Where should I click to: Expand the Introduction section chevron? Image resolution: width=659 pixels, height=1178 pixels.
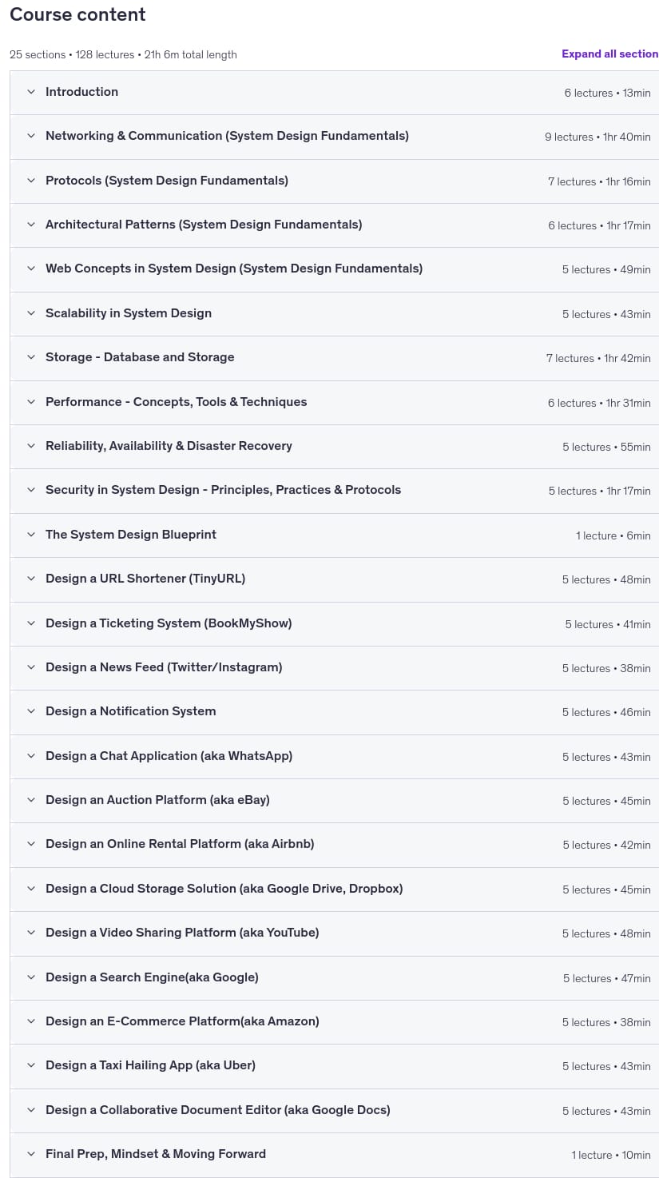pos(31,92)
